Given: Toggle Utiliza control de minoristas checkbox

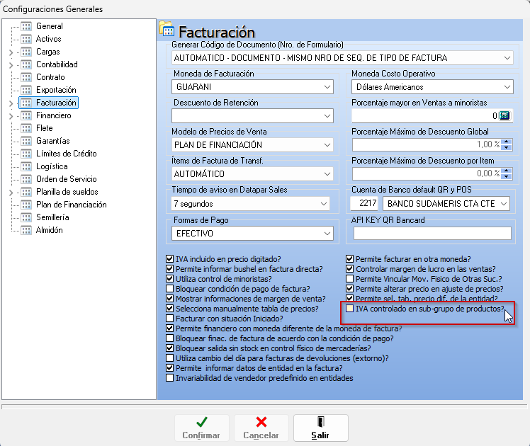Looking at the screenshot, I should tap(169, 279).
